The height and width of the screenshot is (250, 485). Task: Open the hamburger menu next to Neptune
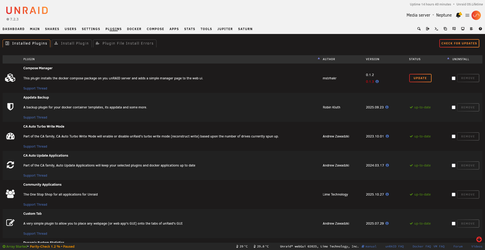coord(467,15)
